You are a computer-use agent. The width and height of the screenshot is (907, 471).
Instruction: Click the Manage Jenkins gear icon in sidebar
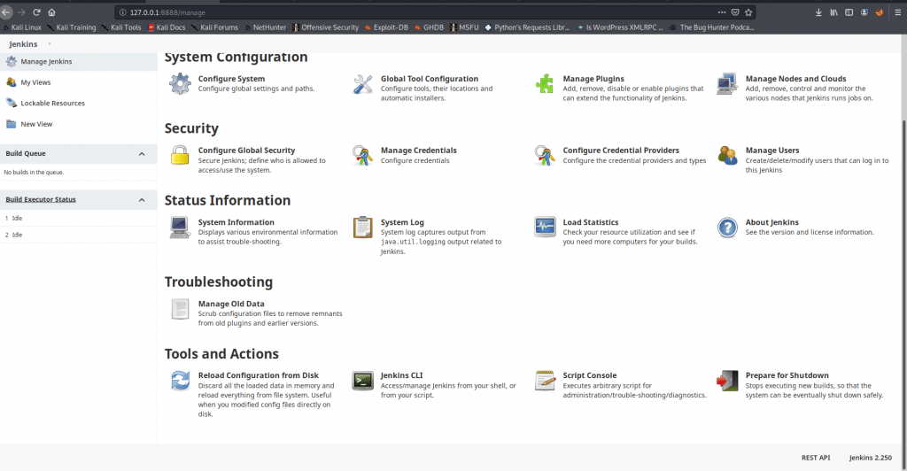click(11, 61)
